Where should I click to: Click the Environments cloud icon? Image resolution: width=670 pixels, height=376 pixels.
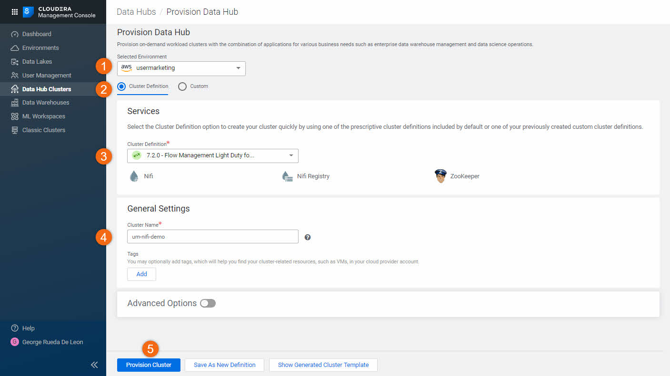15,48
